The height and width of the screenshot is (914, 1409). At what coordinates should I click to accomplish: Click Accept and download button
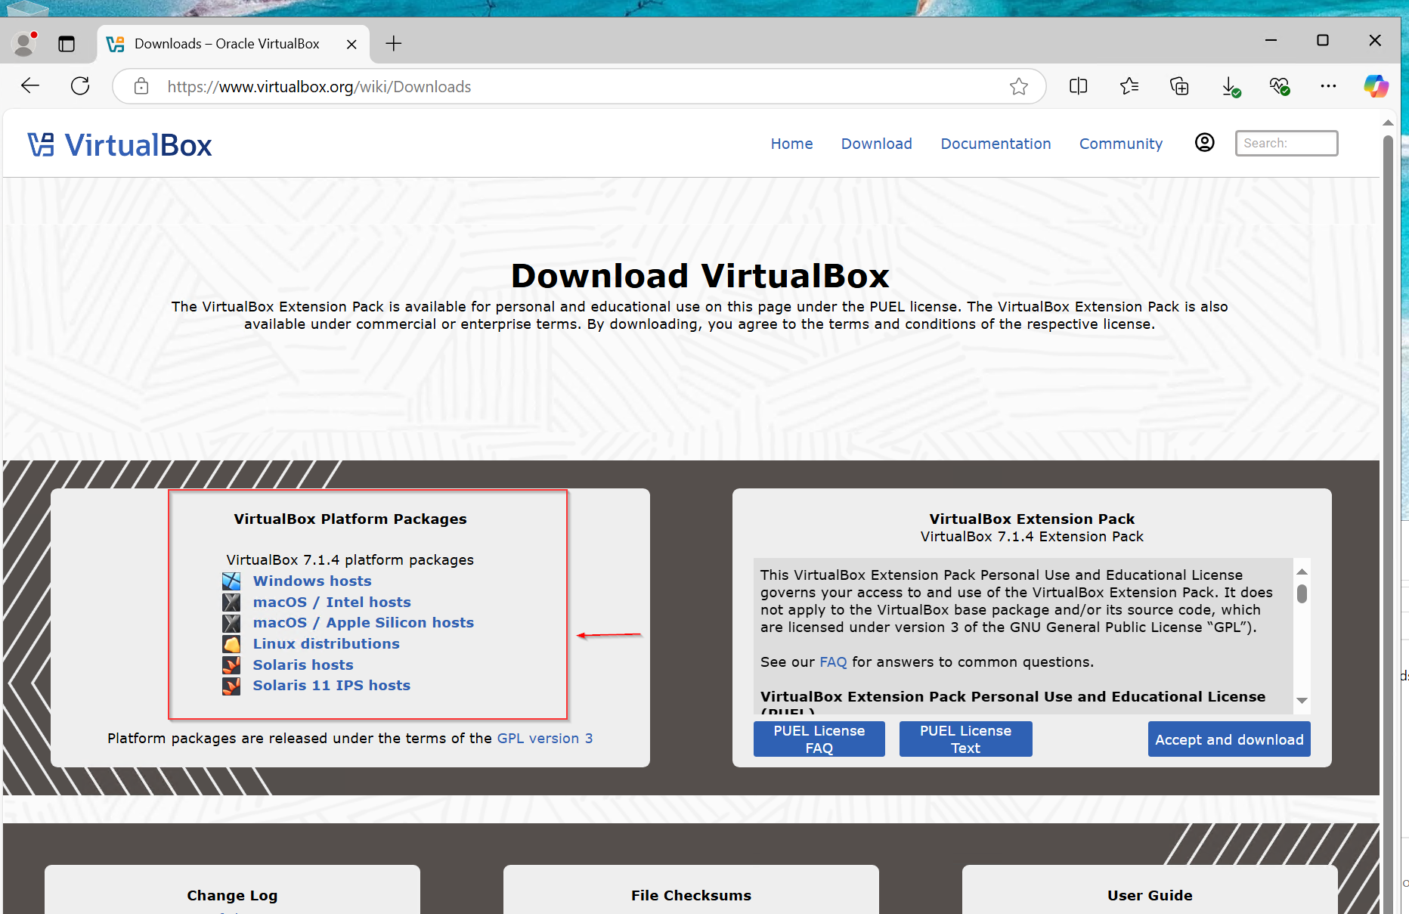point(1229,739)
